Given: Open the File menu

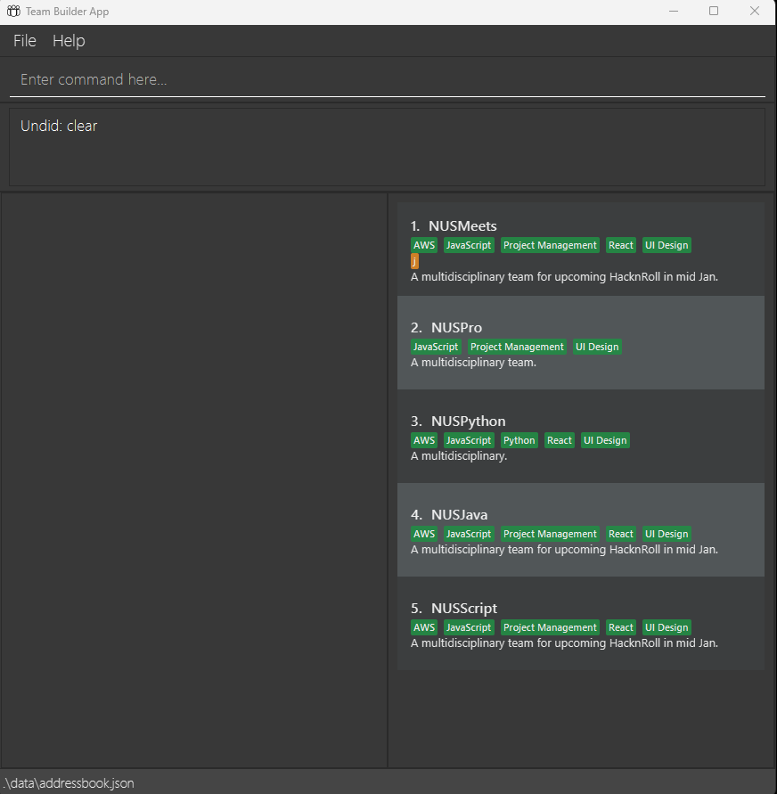Looking at the screenshot, I should pyautogui.click(x=25, y=40).
